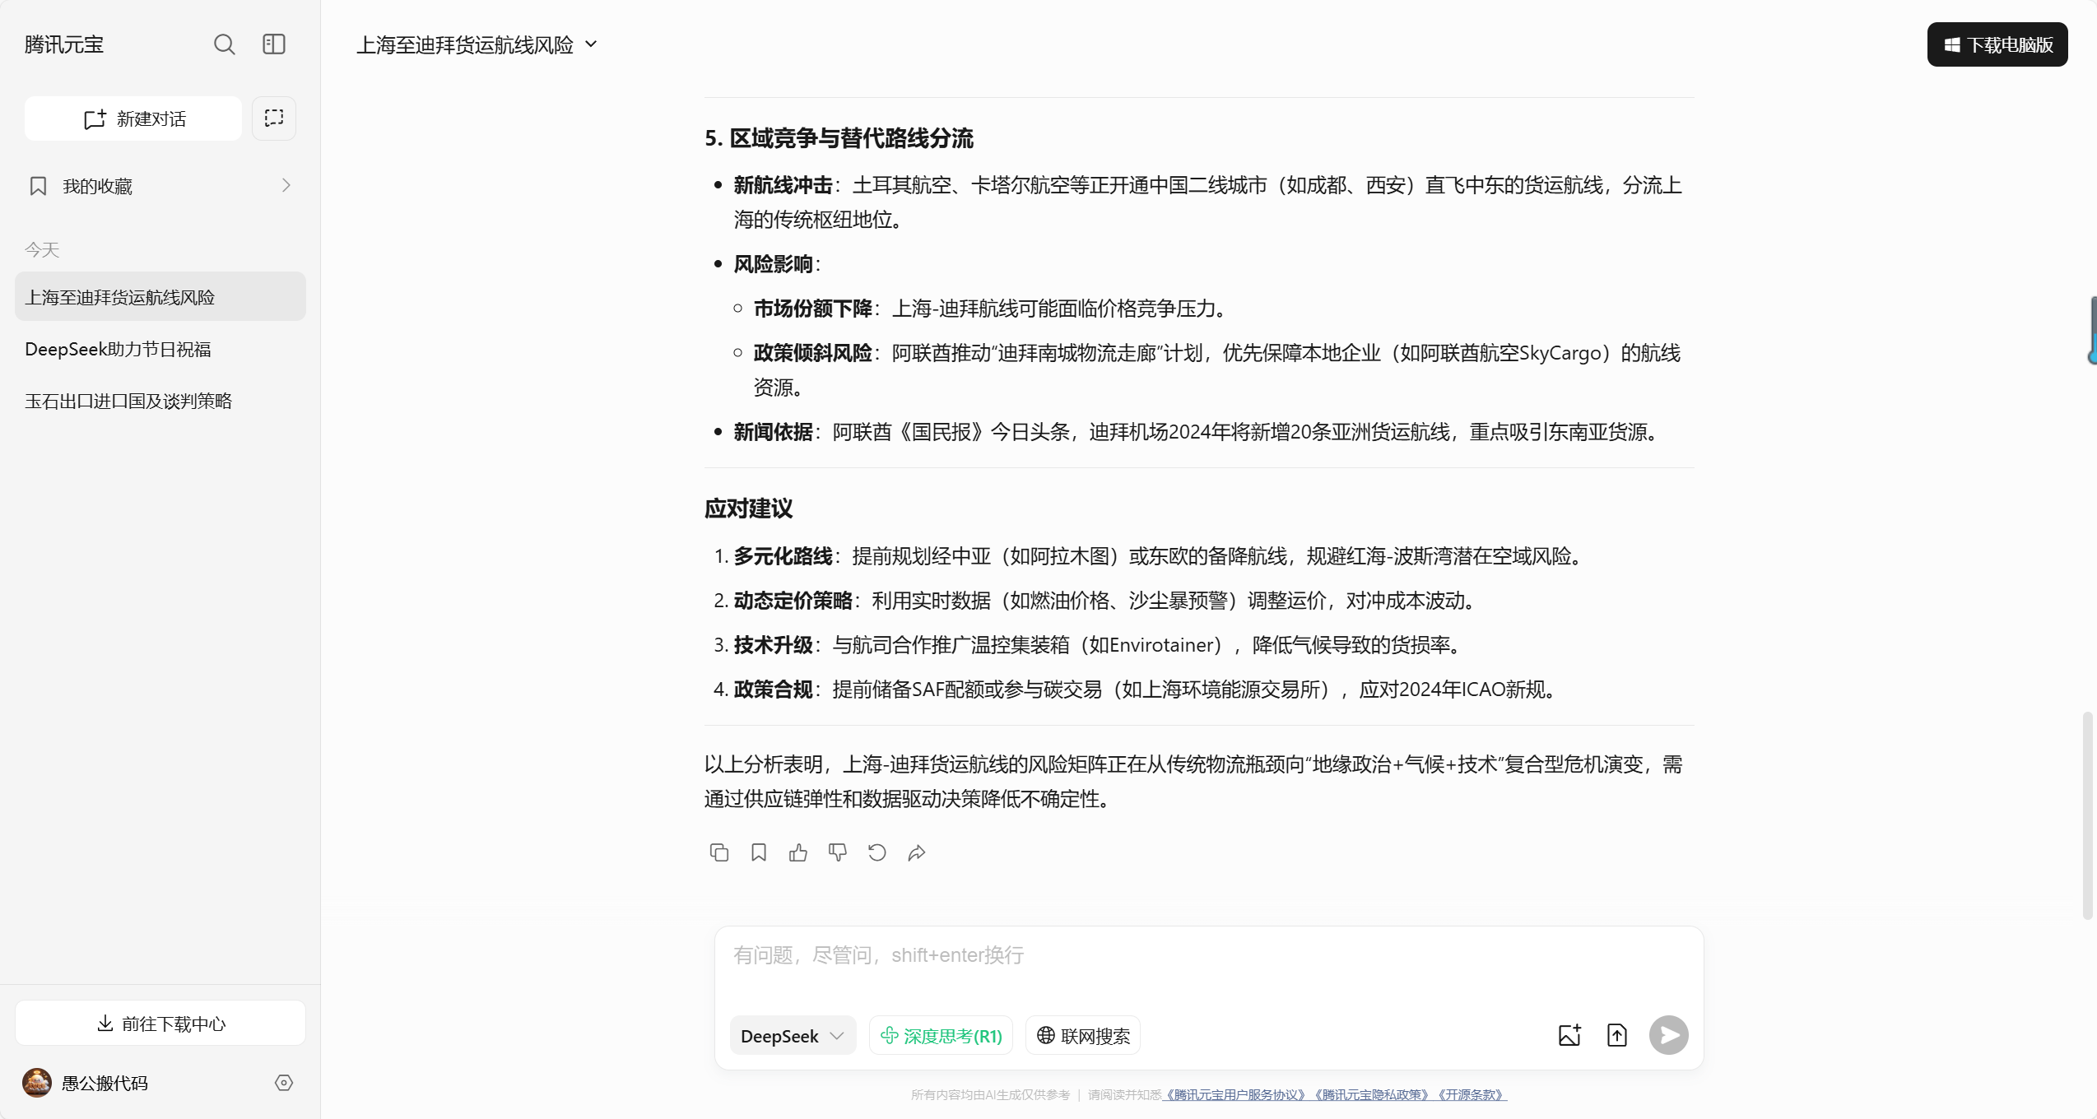Open DeepSeek助力节日祝福 conversation
The height and width of the screenshot is (1119, 2097).
tap(118, 350)
